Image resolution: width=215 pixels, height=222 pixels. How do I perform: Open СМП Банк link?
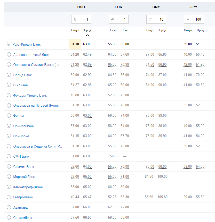21,156
